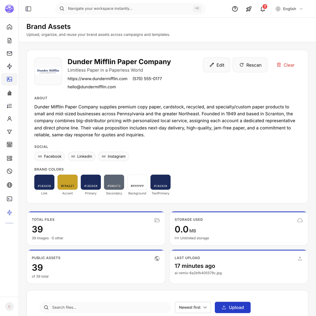Viewport: 316px width, 316px height.
Task: Open the Instagram social link
Action: pos(113,156)
